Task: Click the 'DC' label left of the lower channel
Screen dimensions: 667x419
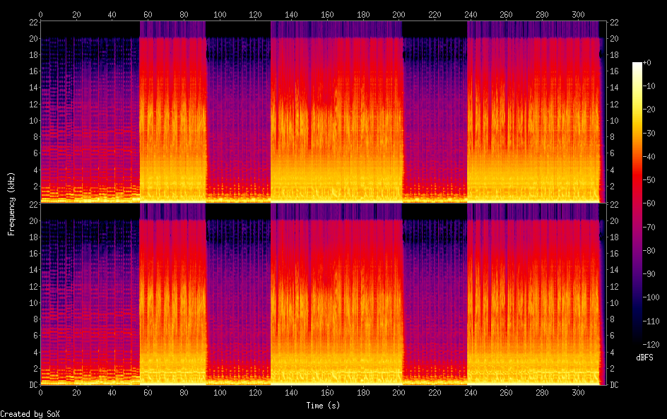Action: pyautogui.click(x=31, y=385)
